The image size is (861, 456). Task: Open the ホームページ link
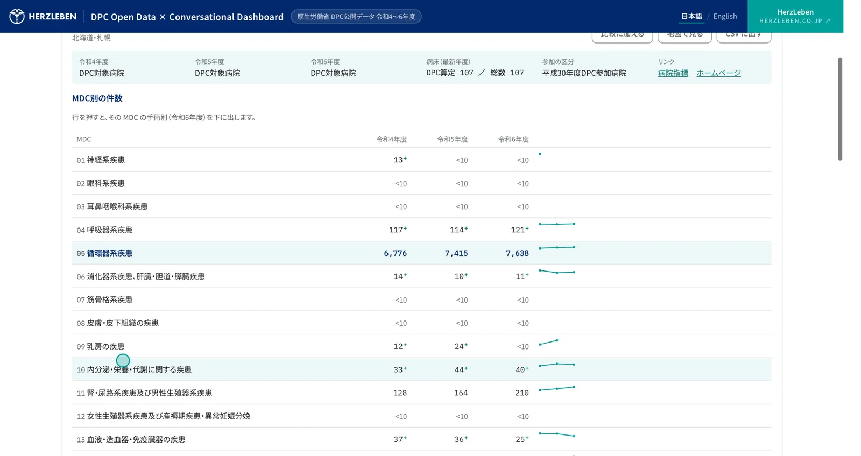(x=718, y=73)
